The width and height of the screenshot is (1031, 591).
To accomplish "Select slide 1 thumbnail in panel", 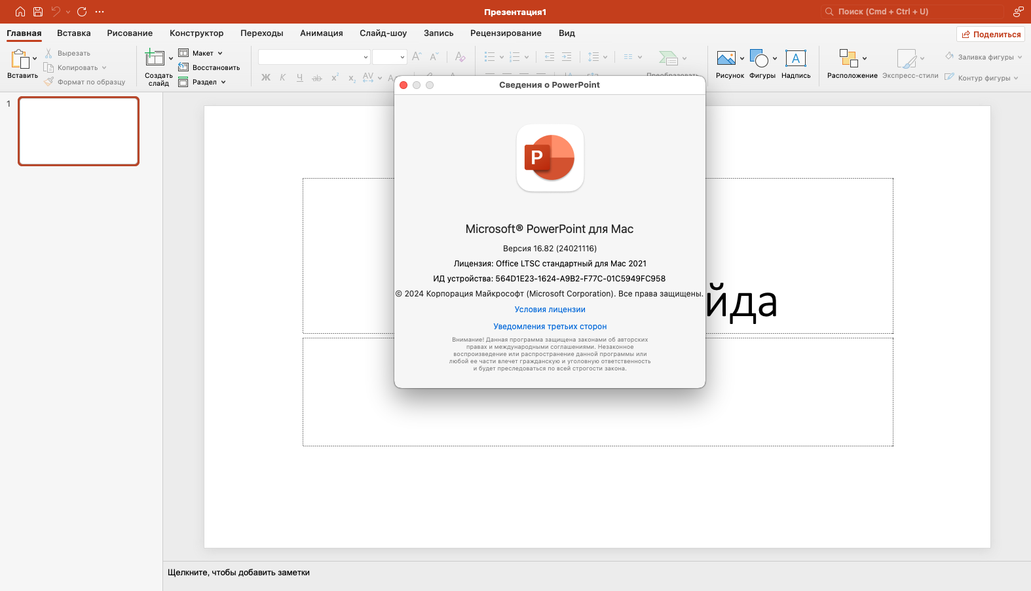I will point(79,131).
